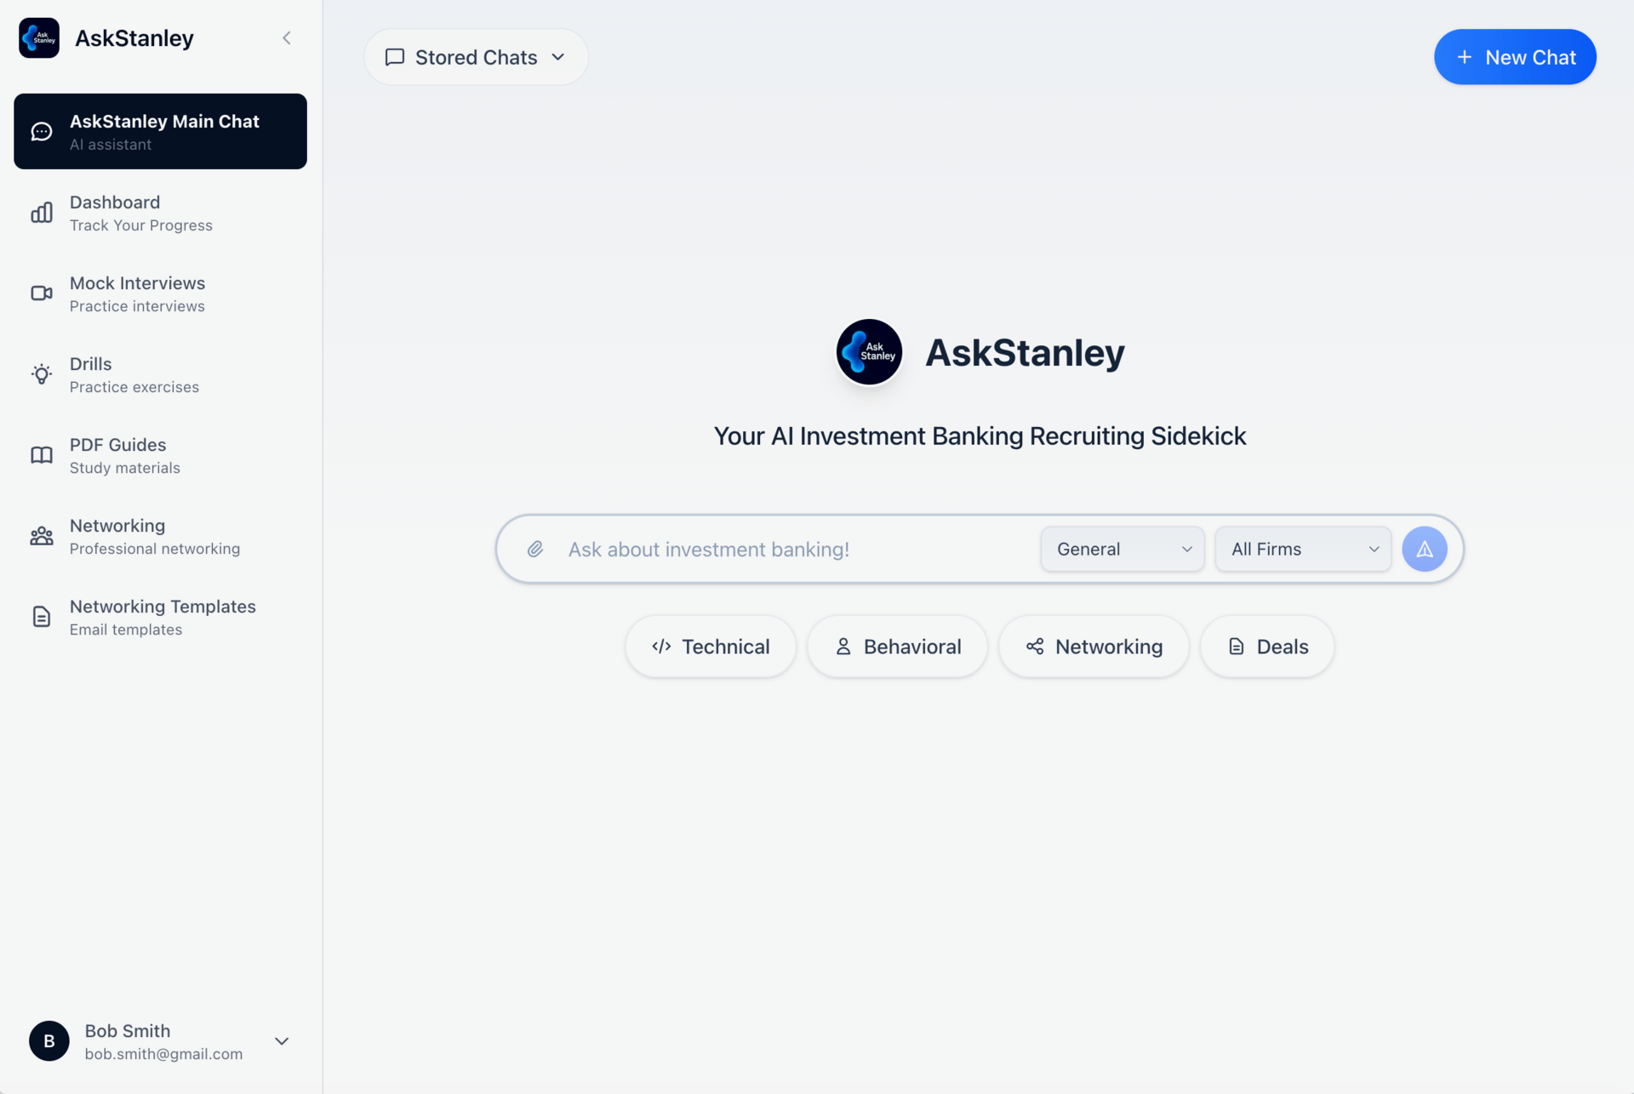Image resolution: width=1634 pixels, height=1094 pixels.
Task: Choose the Technical prompt chip
Action: 711,647
